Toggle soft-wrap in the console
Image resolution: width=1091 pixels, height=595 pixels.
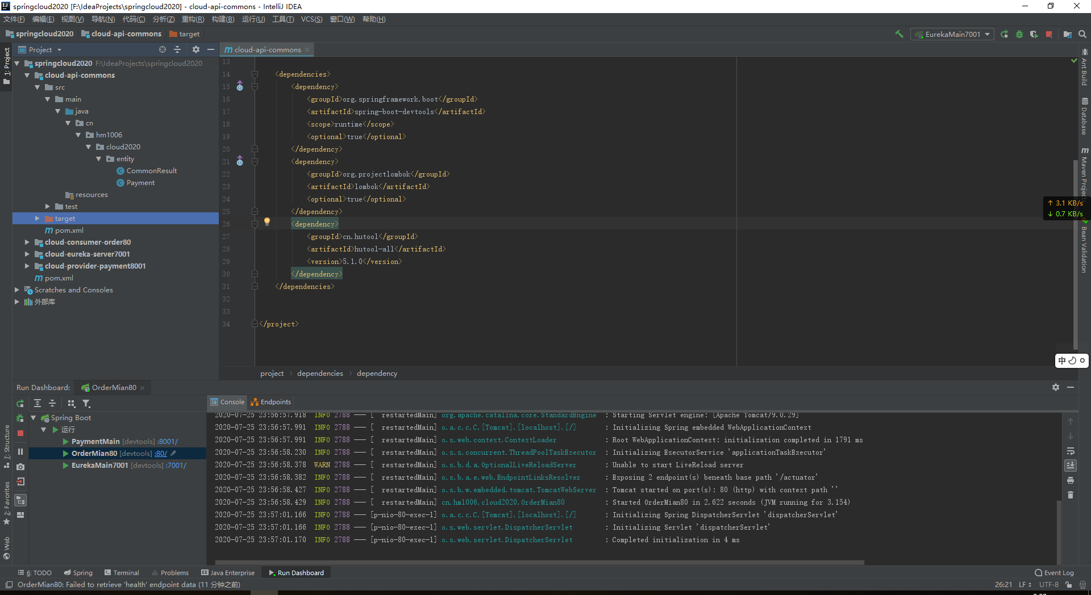pyautogui.click(x=1071, y=451)
